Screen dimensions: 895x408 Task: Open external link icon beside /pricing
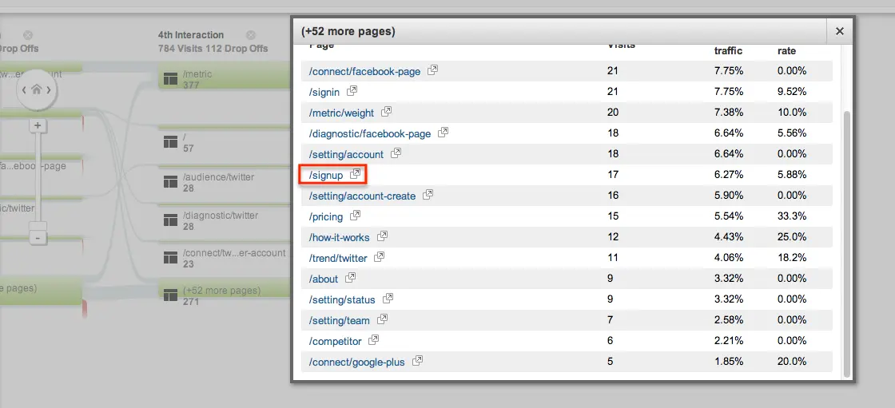pyautogui.click(x=356, y=216)
